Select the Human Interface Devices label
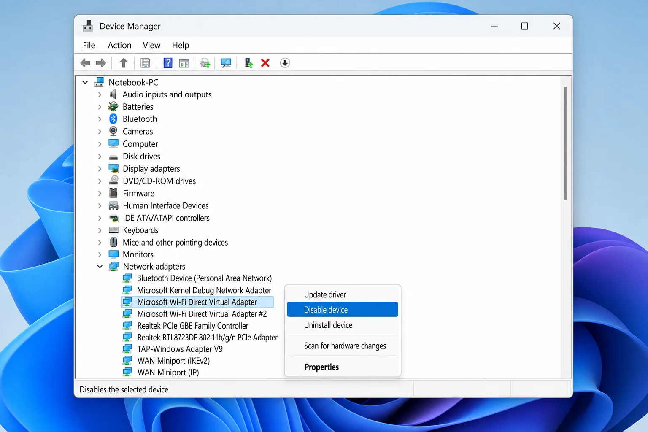 pos(165,206)
